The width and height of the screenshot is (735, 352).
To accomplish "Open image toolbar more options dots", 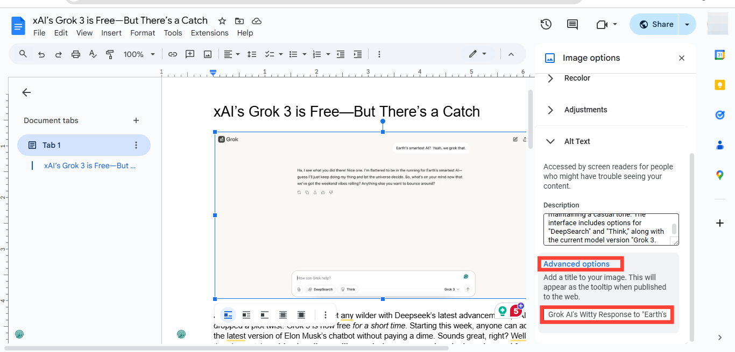I will [326, 315].
